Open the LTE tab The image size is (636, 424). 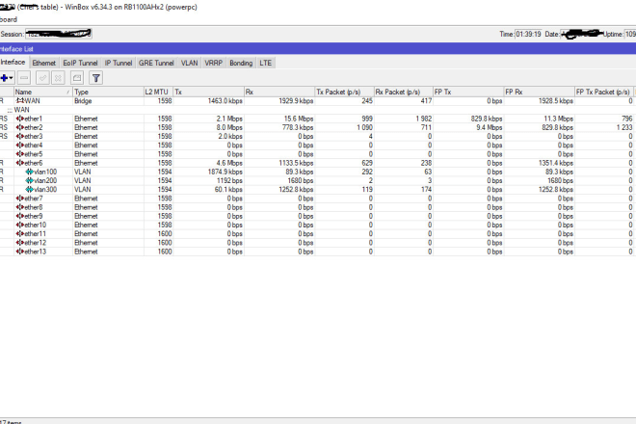point(266,63)
